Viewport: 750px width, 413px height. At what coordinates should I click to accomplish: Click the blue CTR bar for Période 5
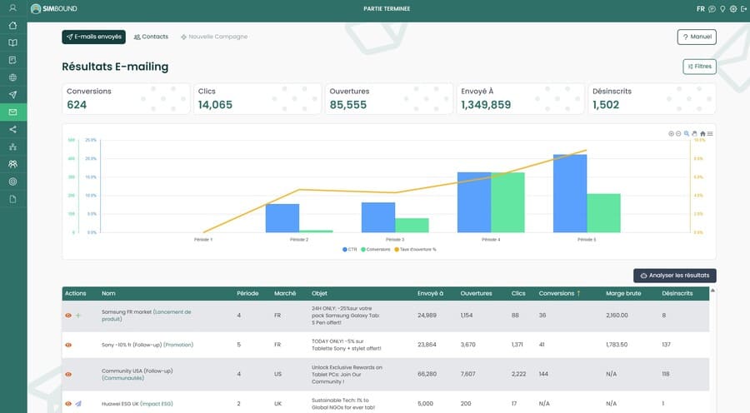coord(570,193)
